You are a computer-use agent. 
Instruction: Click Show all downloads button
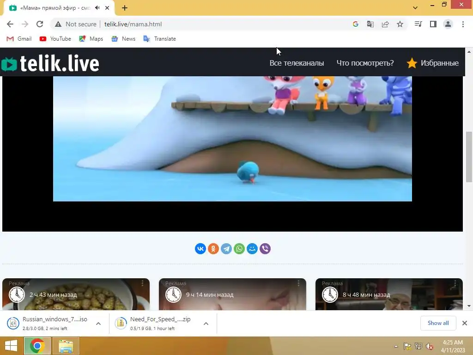pos(438,323)
